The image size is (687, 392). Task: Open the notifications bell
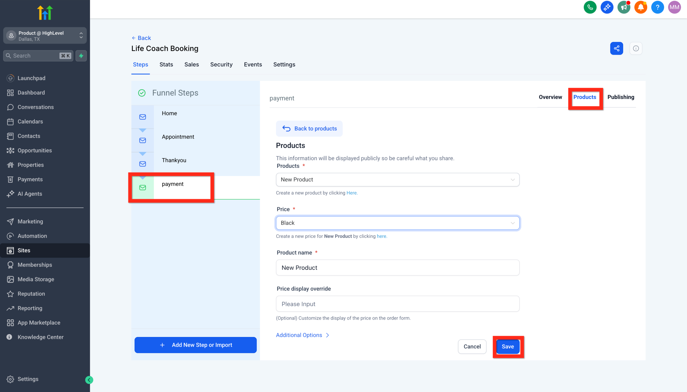coord(640,7)
